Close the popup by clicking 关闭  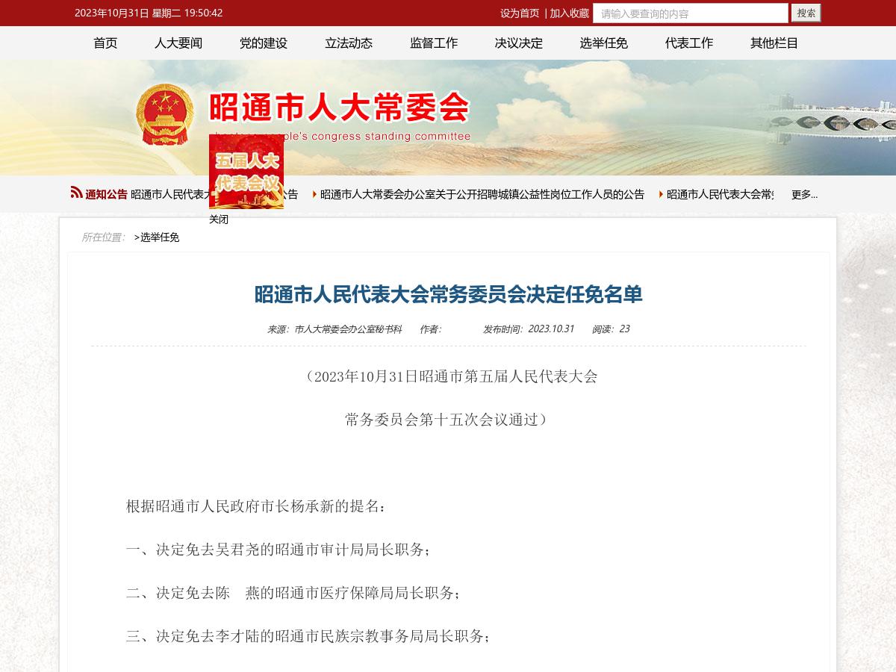point(217,219)
